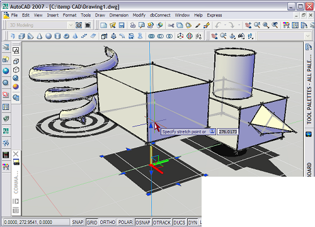The height and width of the screenshot is (227, 315).
Task: Toggle OSNAP in status bar
Action: click(x=143, y=222)
